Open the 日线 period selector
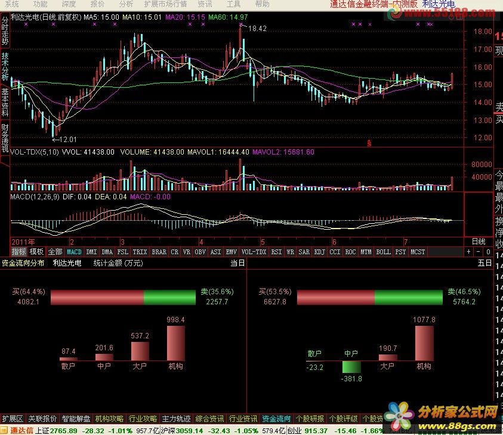Viewport: 503px width, 435px height. tap(479, 242)
